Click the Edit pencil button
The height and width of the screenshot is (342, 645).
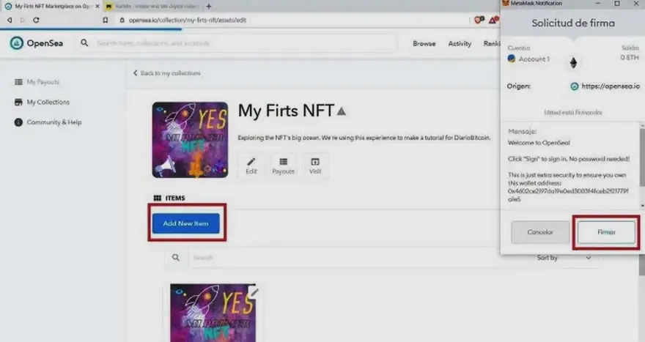251,166
